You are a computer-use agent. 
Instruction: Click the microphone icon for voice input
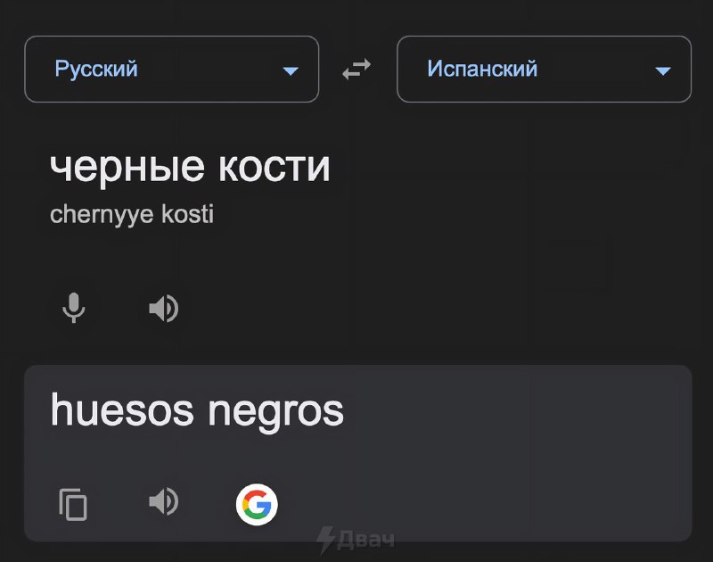pyautogui.click(x=75, y=308)
